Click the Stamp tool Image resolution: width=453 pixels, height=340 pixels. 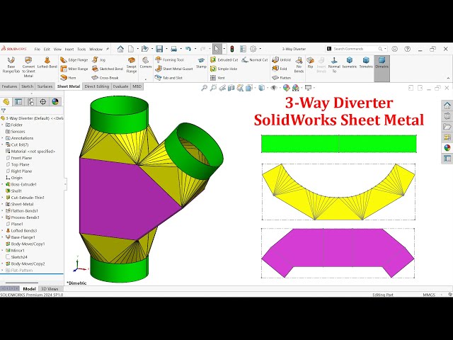(201, 62)
